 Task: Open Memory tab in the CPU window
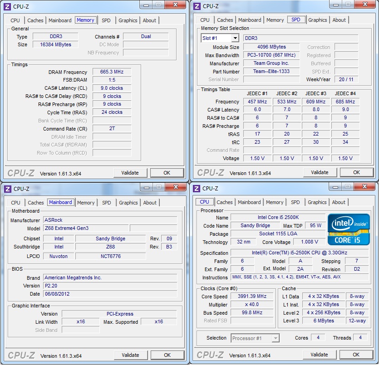pyautogui.click(x=275, y=202)
